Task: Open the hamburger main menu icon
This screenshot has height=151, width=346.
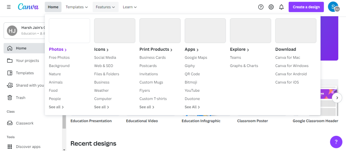Action: pyautogui.click(x=8, y=7)
